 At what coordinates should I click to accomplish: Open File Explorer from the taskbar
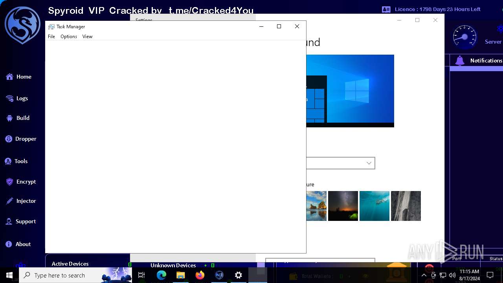pos(181,275)
